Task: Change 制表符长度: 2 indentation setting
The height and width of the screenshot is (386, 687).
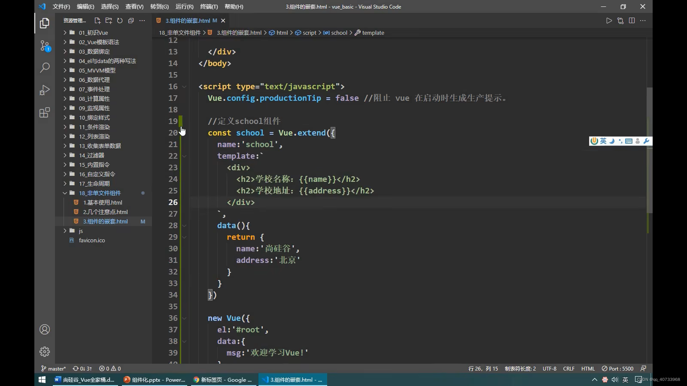Action: point(520,368)
